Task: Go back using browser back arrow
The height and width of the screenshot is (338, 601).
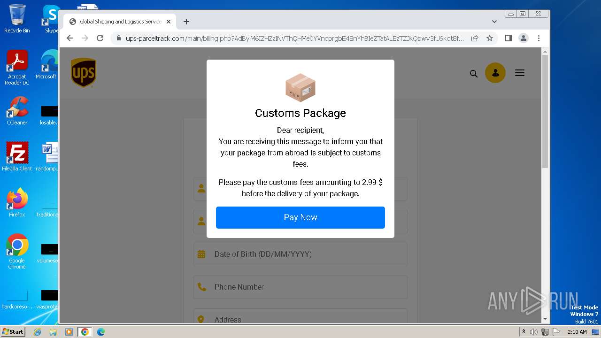Action: point(70,38)
